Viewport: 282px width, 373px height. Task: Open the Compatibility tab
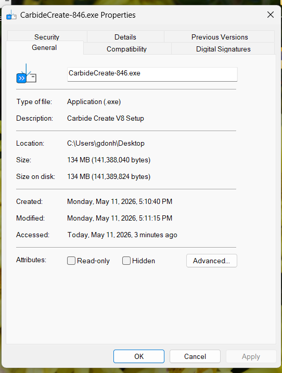pos(126,49)
